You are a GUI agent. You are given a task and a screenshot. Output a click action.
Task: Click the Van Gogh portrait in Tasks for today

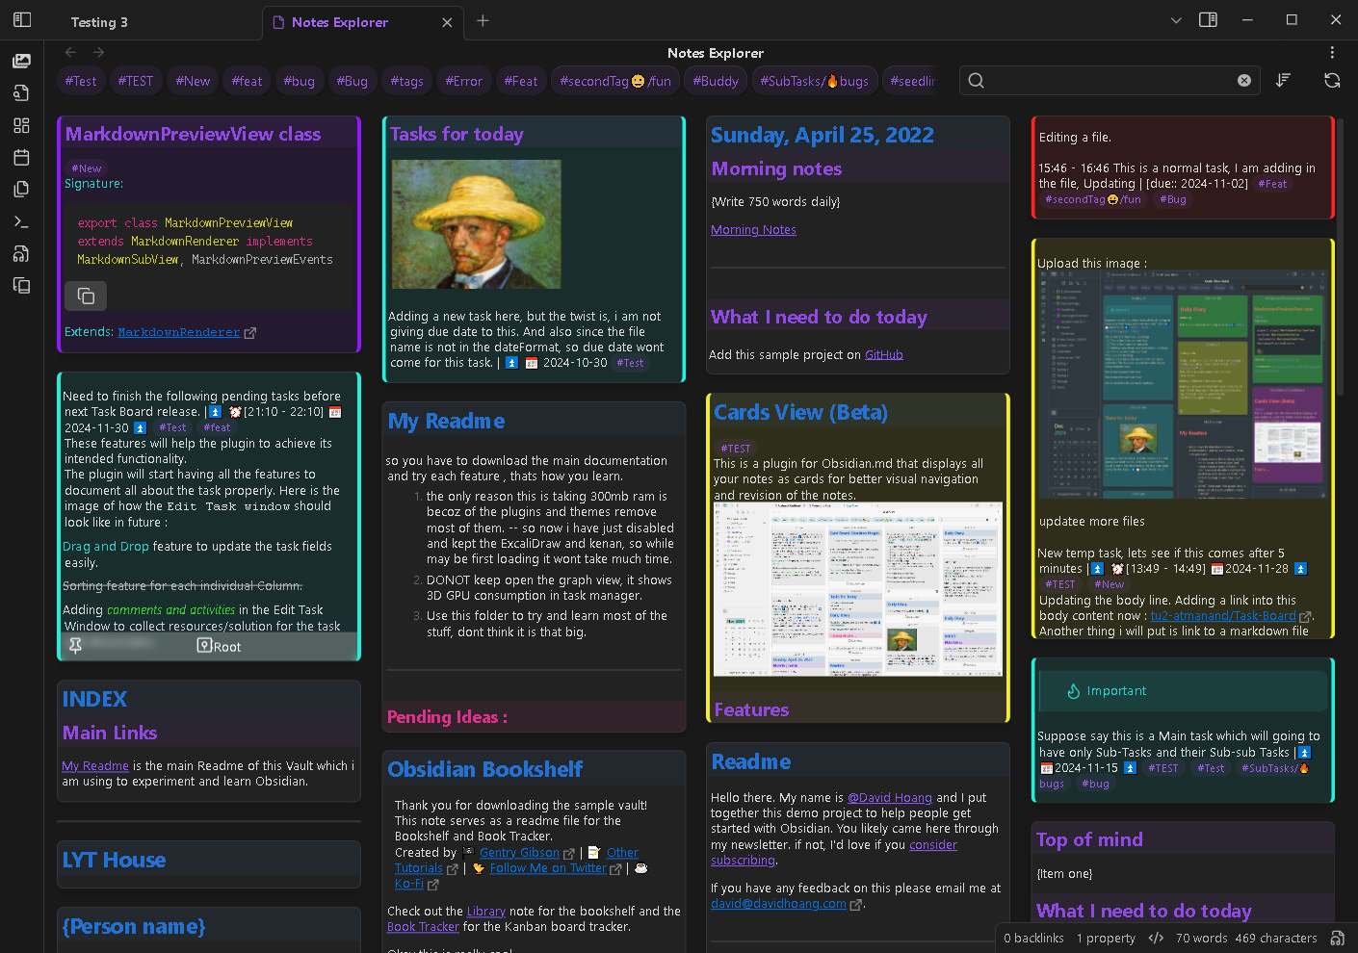coord(476,224)
